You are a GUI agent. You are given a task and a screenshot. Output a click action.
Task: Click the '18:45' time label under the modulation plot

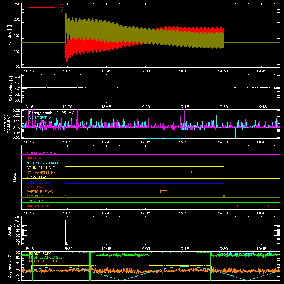pos(106,142)
